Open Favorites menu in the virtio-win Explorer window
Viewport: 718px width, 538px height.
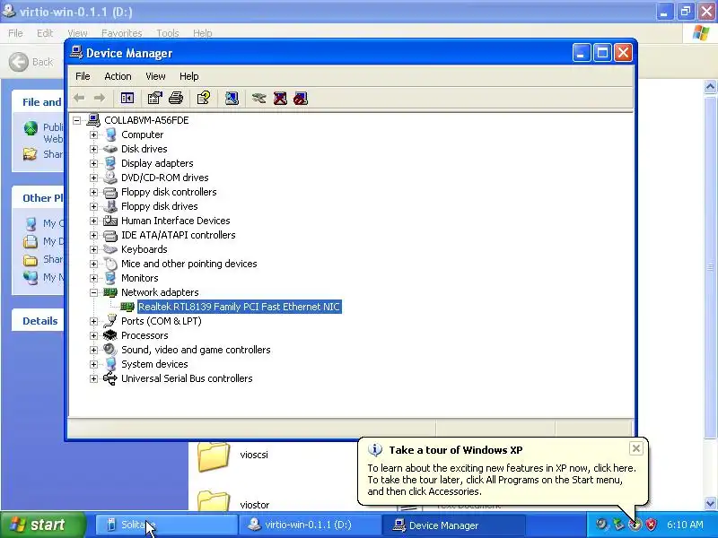[121, 33]
